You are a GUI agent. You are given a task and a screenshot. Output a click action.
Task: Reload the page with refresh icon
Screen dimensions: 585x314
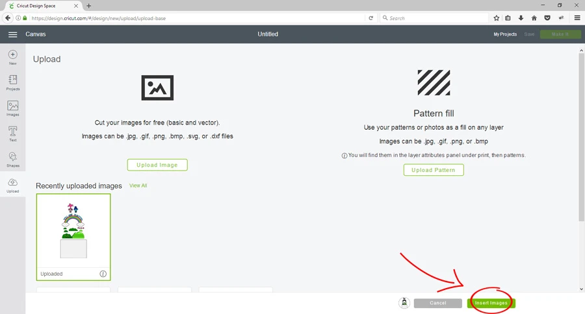(371, 18)
